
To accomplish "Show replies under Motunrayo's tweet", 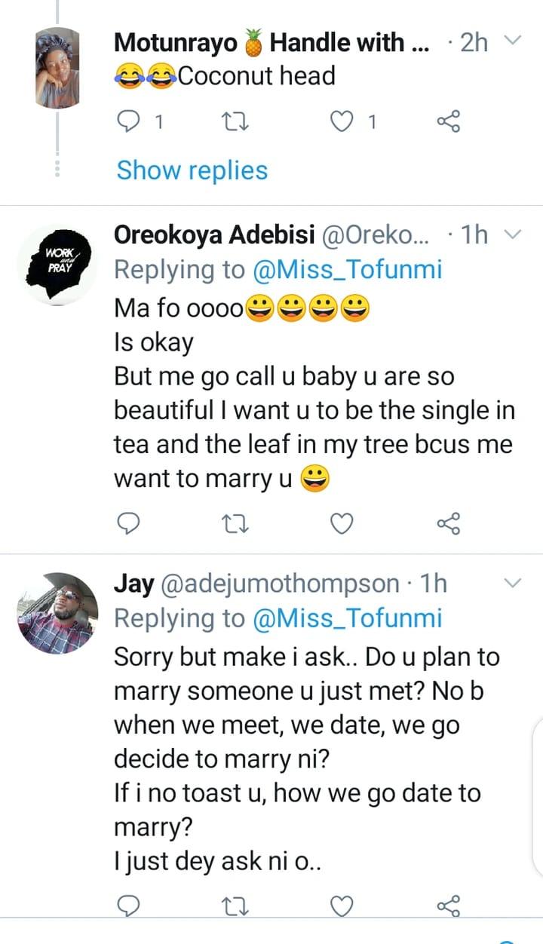I will point(192,170).
